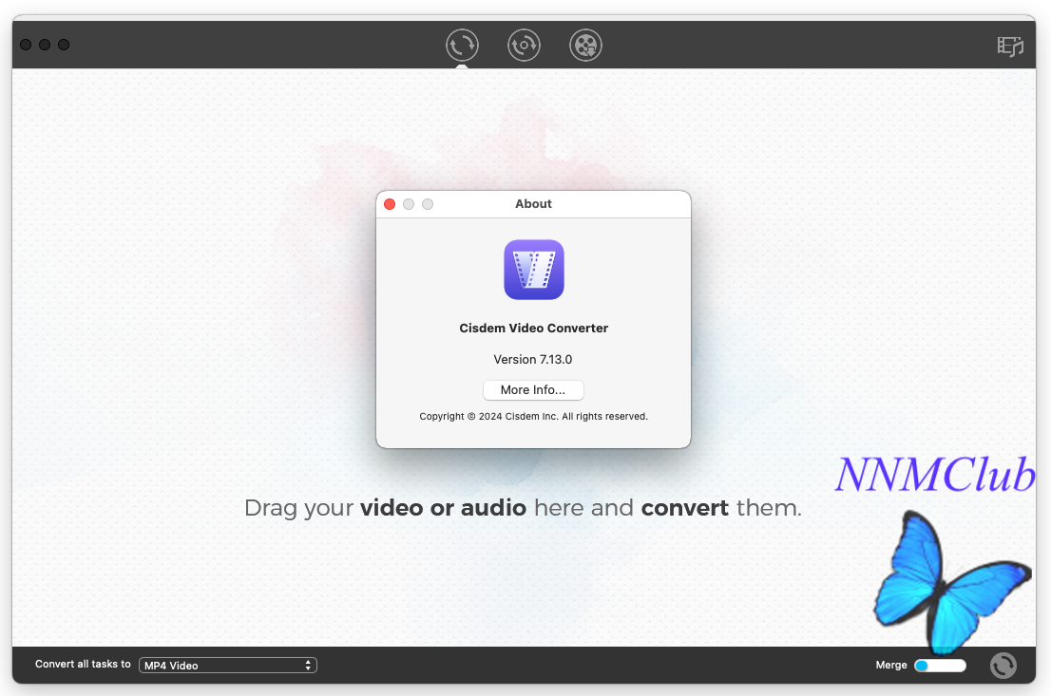Open the media browser icon at top right
Image resolution: width=1051 pixels, height=696 pixels.
tap(1010, 47)
